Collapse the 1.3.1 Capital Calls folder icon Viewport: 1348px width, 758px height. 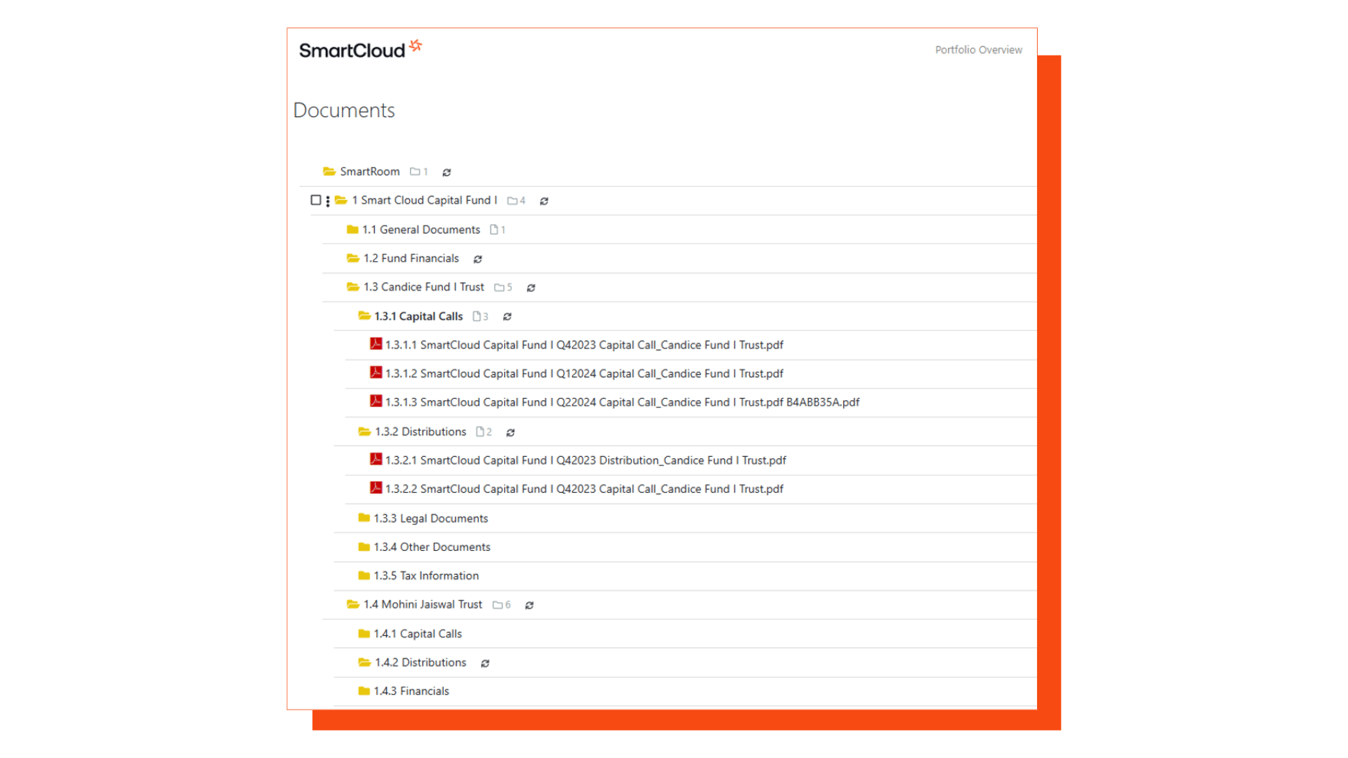[364, 316]
